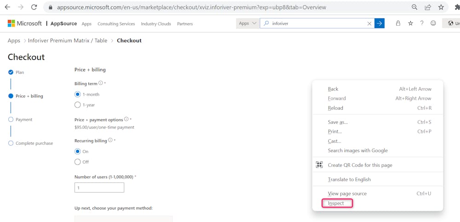Click the Apps breadcrumb link
The height and width of the screenshot is (222, 460).
tap(14, 40)
